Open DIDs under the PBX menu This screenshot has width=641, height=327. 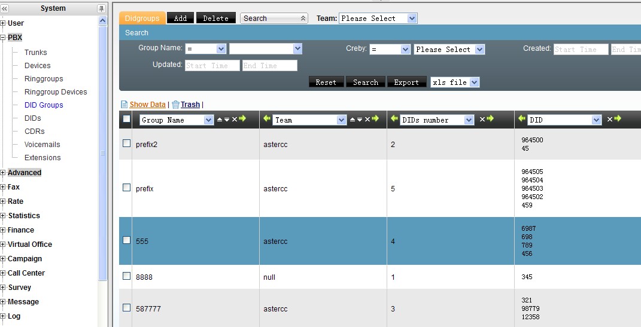click(33, 118)
